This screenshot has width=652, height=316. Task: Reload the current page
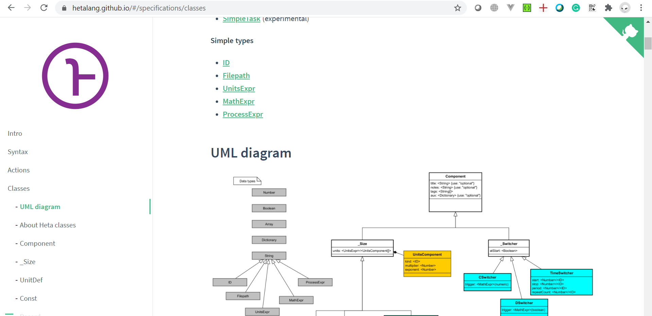point(44,8)
